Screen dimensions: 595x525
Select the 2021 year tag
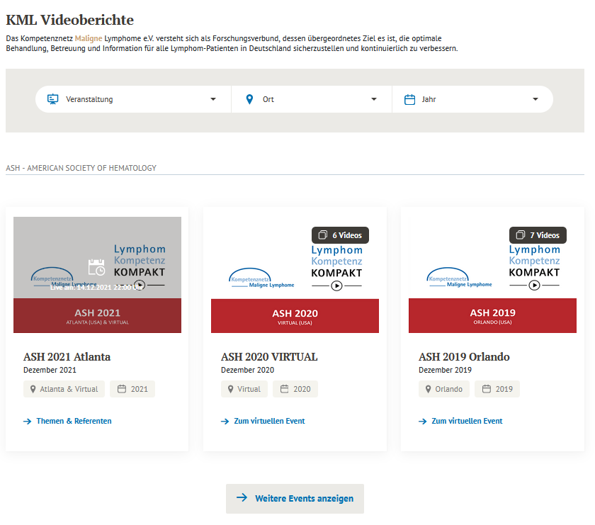pyautogui.click(x=132, y=389)
